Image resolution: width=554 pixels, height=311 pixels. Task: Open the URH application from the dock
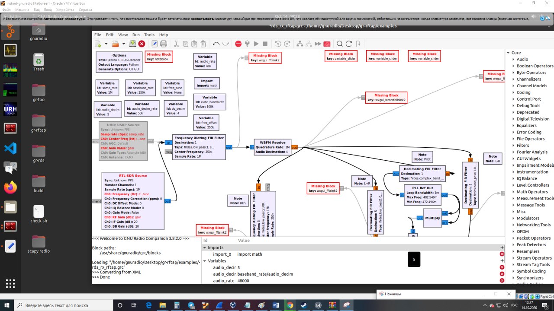click(x=10, y=109)
